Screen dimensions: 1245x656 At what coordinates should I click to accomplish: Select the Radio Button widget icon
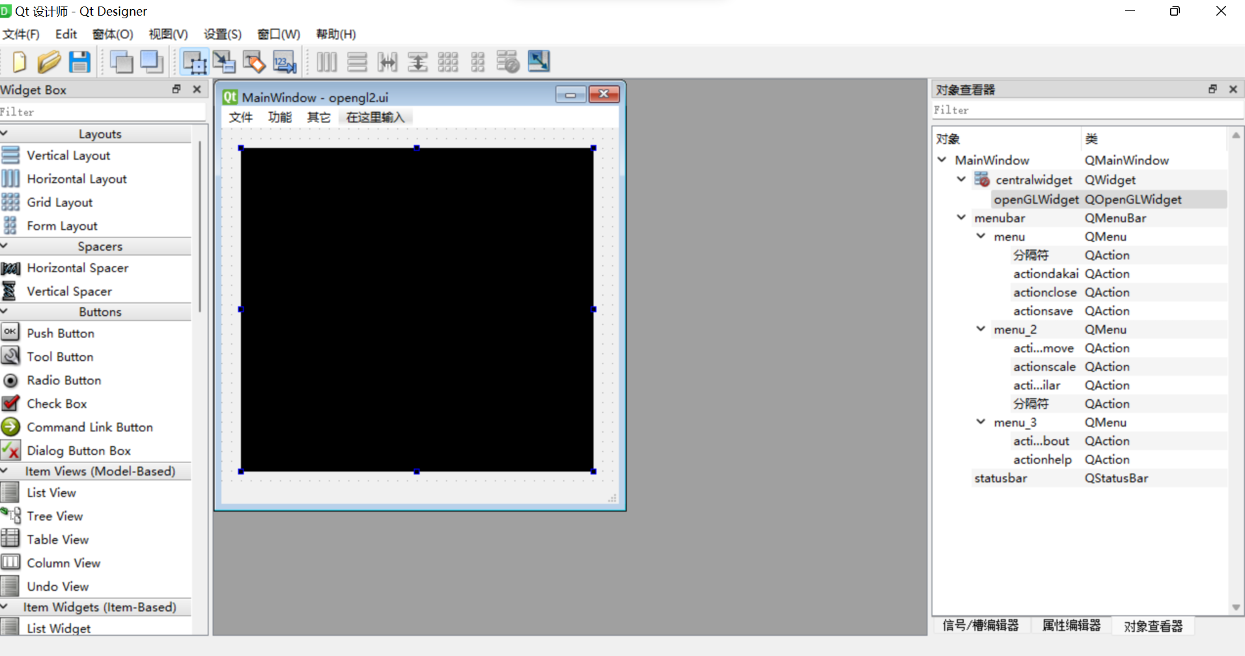click(x=10, y=380)
